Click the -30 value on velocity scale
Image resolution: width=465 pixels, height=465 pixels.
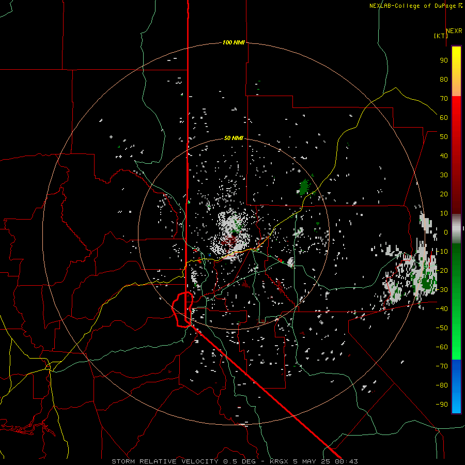tap(442, 290)
